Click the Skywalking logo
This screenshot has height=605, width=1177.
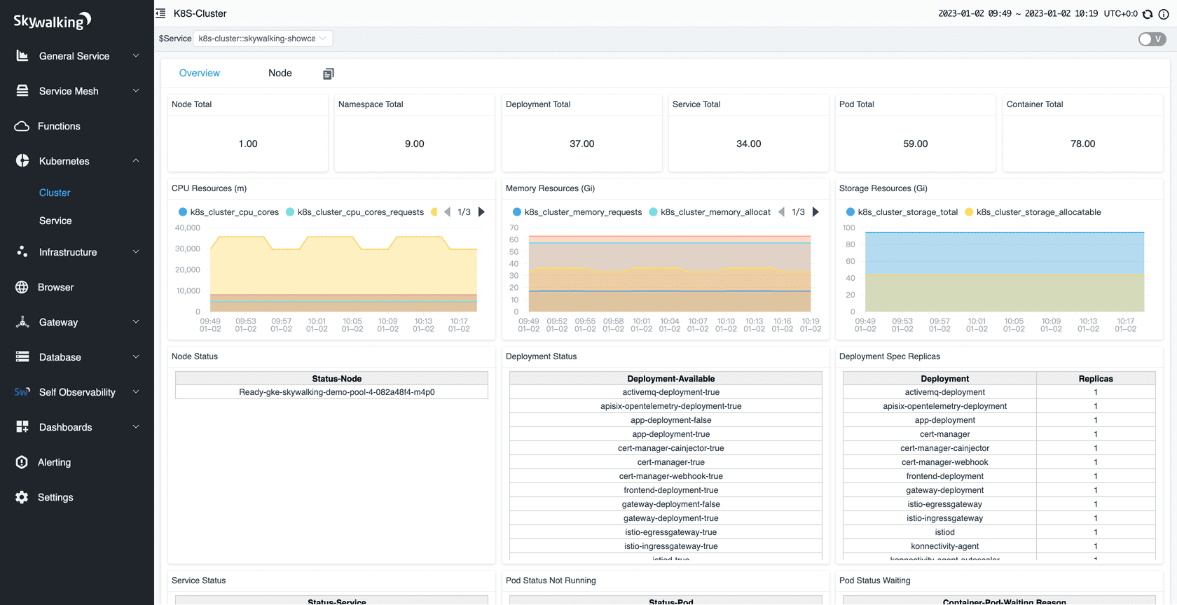[x=53, y=21]
